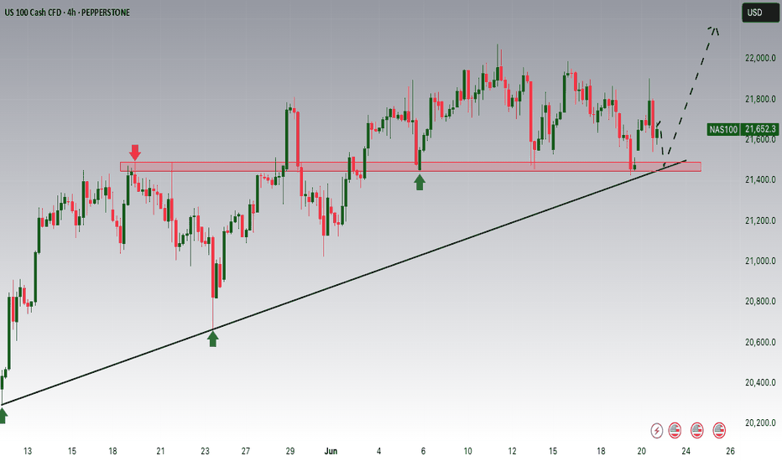The image size is (782, 461).
Task: Select the red down arrow marker
Action: [x=134, y=153]
